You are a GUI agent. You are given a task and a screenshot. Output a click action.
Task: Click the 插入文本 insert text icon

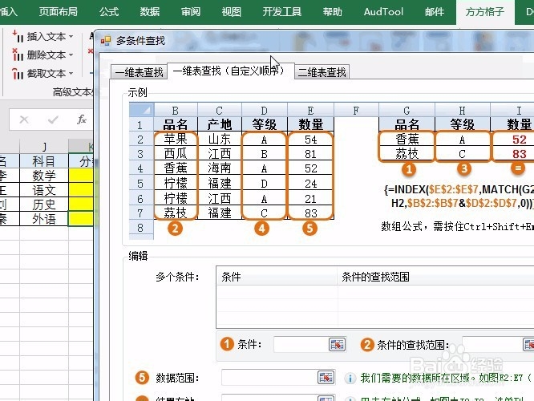point(18,36)
